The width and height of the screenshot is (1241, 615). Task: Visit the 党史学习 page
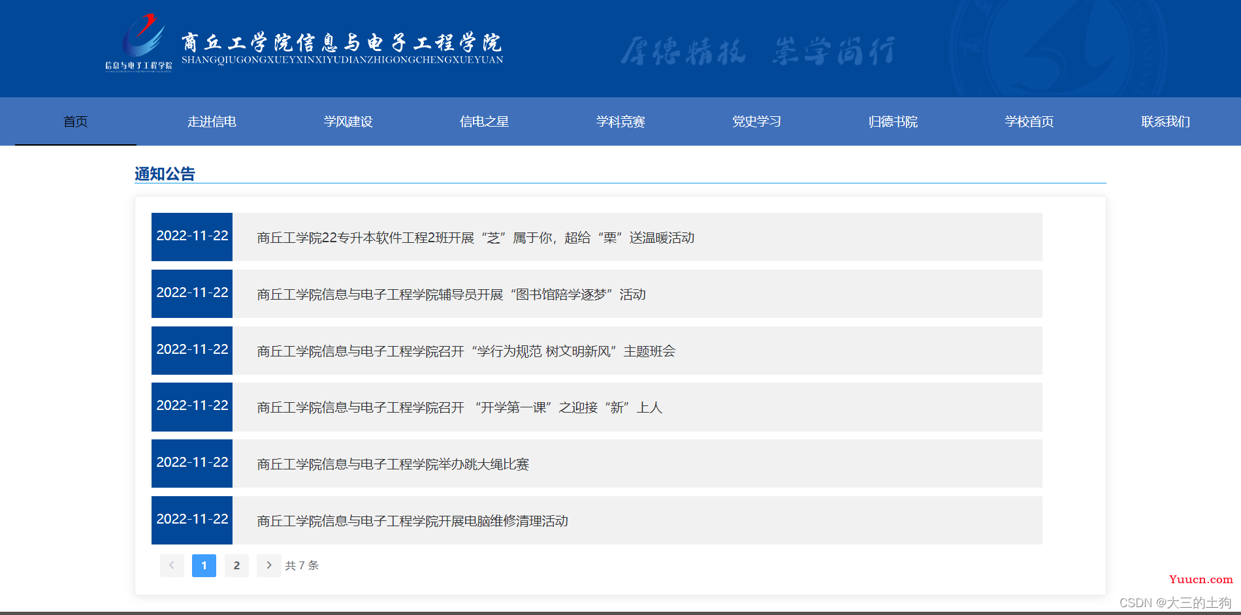coord(756,121)
